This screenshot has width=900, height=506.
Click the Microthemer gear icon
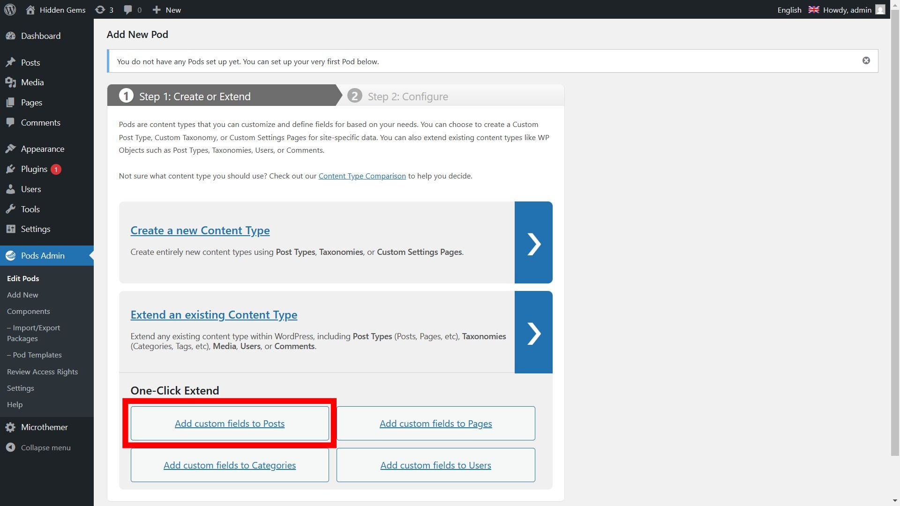[x=11, y=427]
